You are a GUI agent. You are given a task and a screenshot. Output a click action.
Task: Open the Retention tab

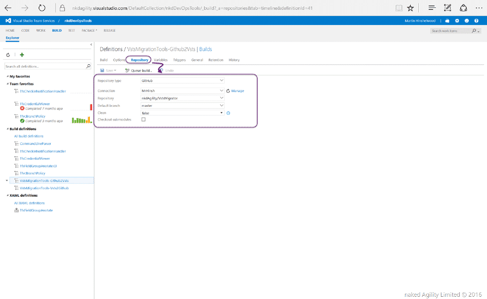[x=216, y=60]
